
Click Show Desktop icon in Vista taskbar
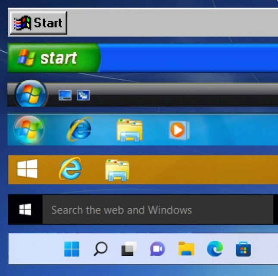pos(65,95)
